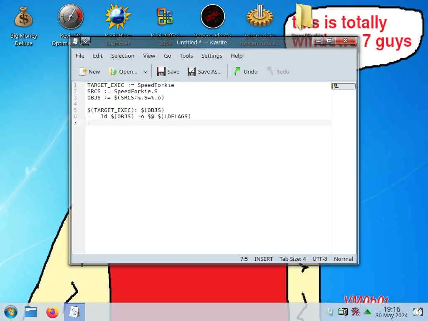Click the clipboard tray icon
Screen dimensions: 428x321
343,311
